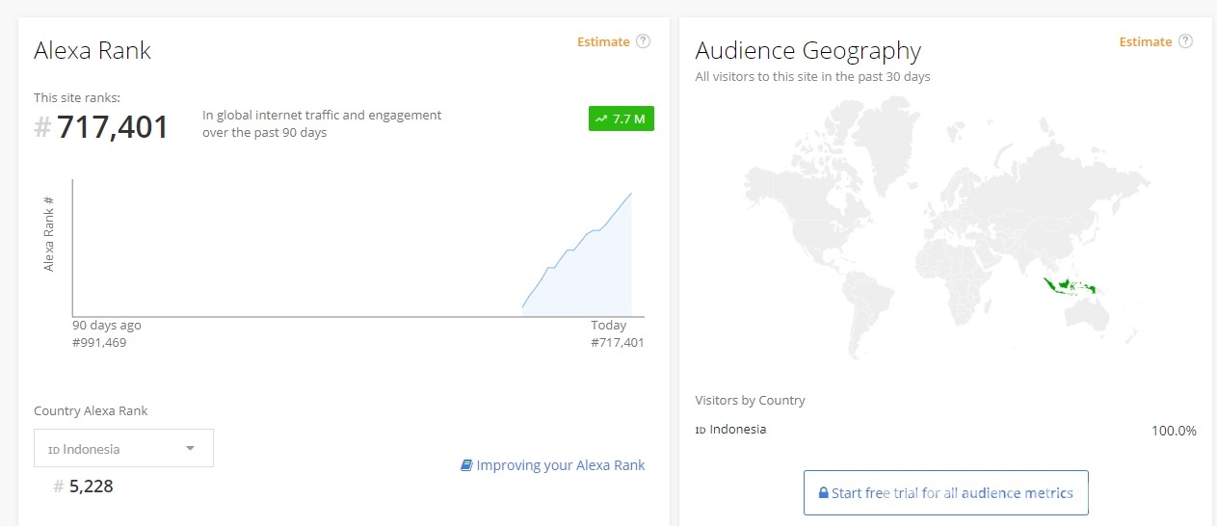
Task: Click the 'All visitors to this site' subtitle
Action: point(812,76)
